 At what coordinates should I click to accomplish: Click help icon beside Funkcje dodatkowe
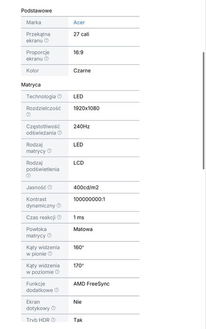click(56, 290)
